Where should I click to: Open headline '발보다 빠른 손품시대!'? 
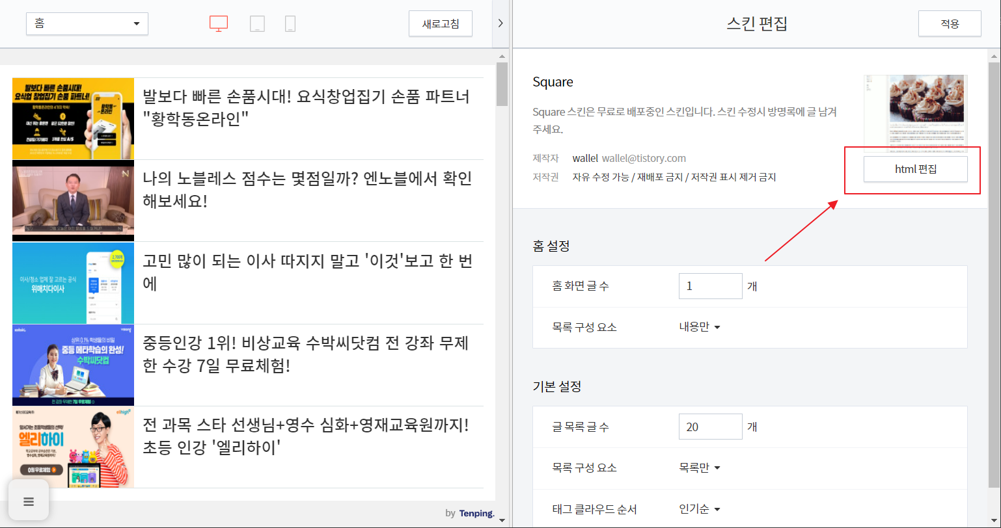click(306, 107)
